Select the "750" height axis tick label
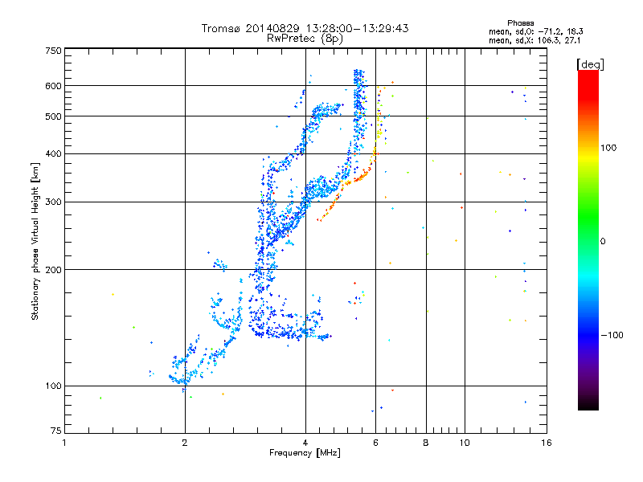Screen dimensions: 643x482 point(53,51)
